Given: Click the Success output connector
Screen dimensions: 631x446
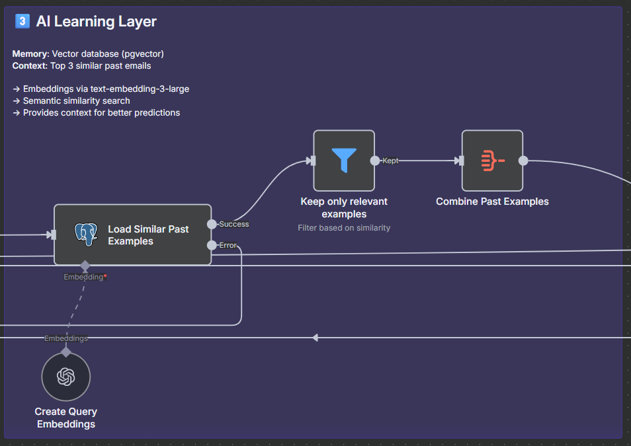Looking at the screenshot, I should click(212, 224).
